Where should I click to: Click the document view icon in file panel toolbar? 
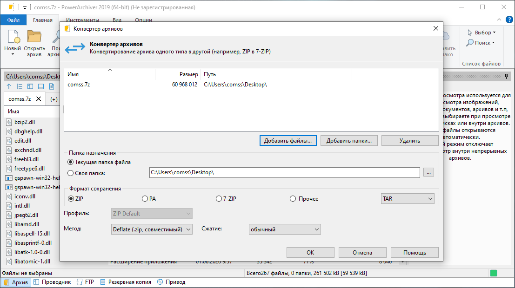(52, 86)
